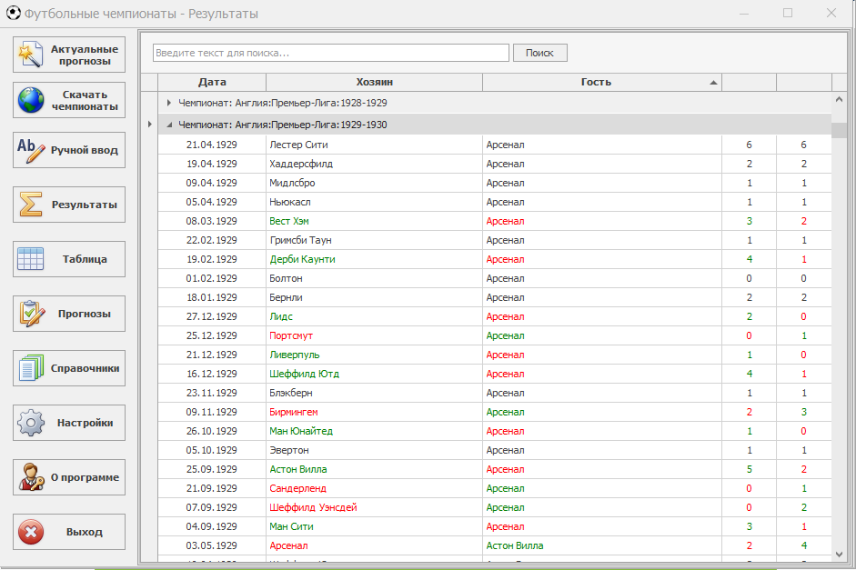
Task: Select Бернли cell
Action: tap(375, 297)
